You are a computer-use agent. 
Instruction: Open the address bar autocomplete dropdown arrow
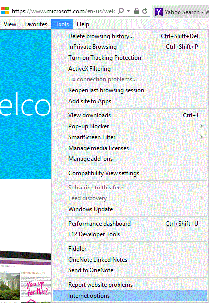[x=128, y=11]
